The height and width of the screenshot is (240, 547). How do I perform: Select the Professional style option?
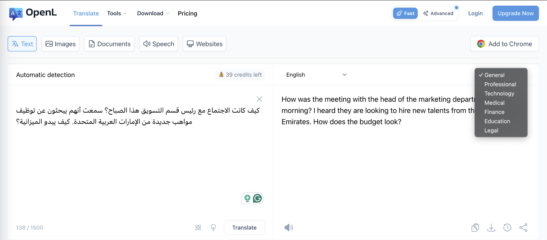point(500,84)
